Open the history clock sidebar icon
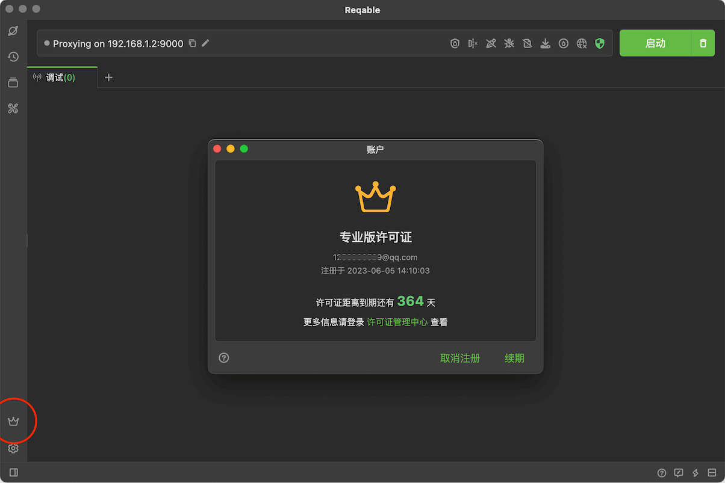This screenshot has width=725, height=483. click(x=13, y=57)
